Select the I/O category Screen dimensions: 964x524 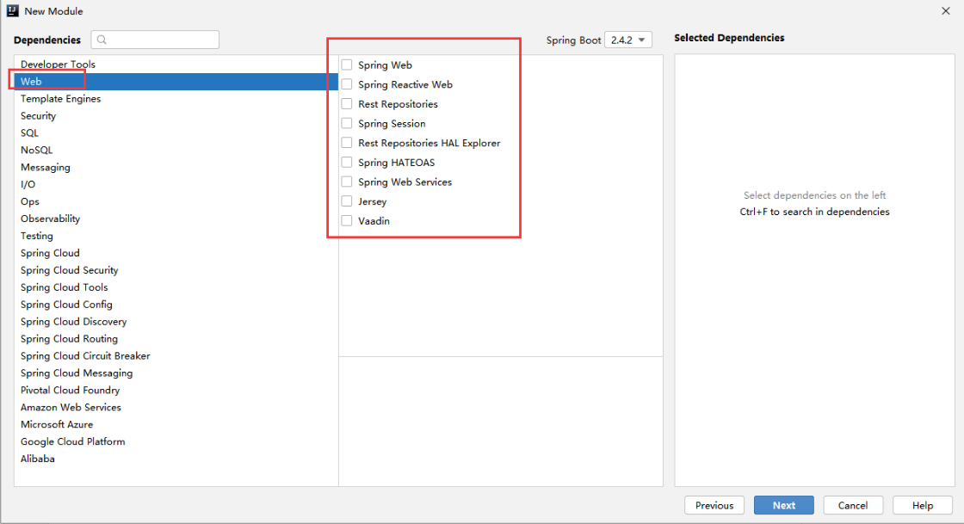[x=176, y=184]
